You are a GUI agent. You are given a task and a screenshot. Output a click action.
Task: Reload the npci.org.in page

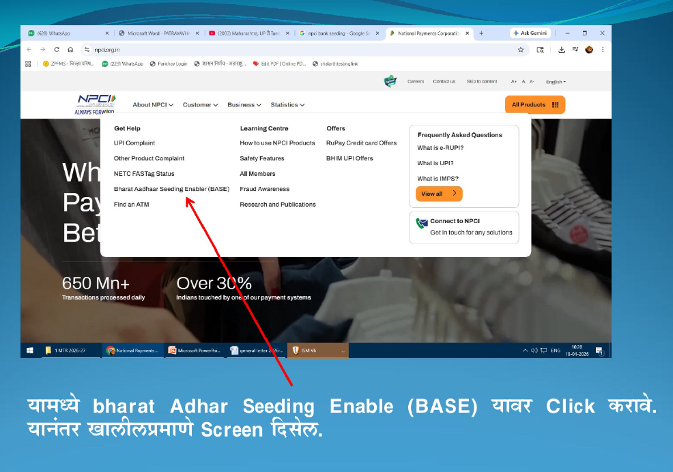click(56, 50)
